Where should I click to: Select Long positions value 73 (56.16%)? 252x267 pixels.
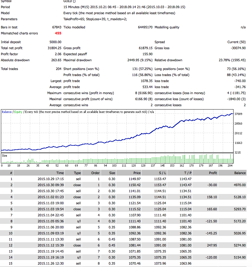[236, 69]
